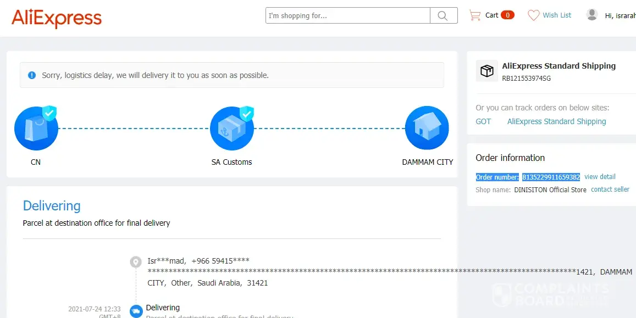The width and height of the screenshot is (636, 318).
Task: Click the "contact seller" link
Action: coord(610,189)
